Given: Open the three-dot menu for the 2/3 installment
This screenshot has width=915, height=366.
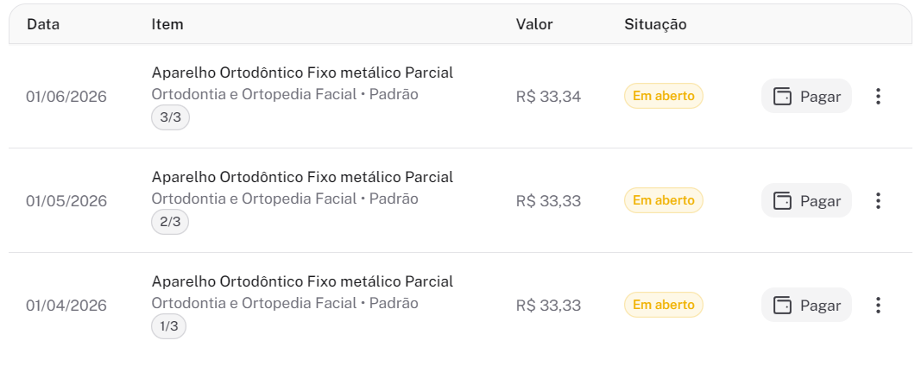Looking at the screenshot, I should [x=878, y=201].
